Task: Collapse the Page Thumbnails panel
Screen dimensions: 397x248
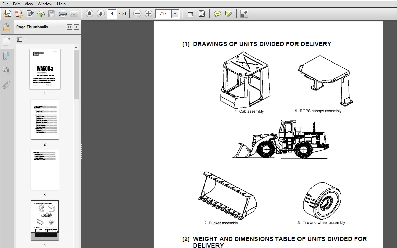Action: (69, 27)
